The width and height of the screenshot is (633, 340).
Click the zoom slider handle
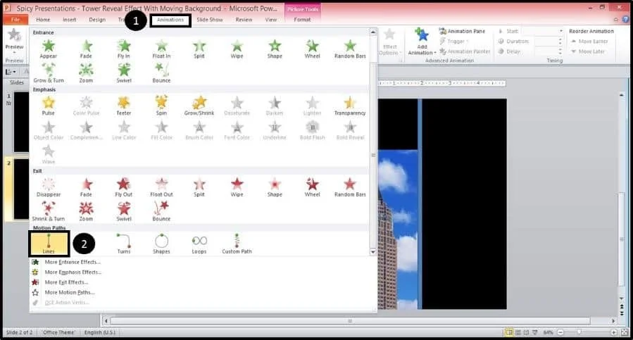click(x=579, y=332)
